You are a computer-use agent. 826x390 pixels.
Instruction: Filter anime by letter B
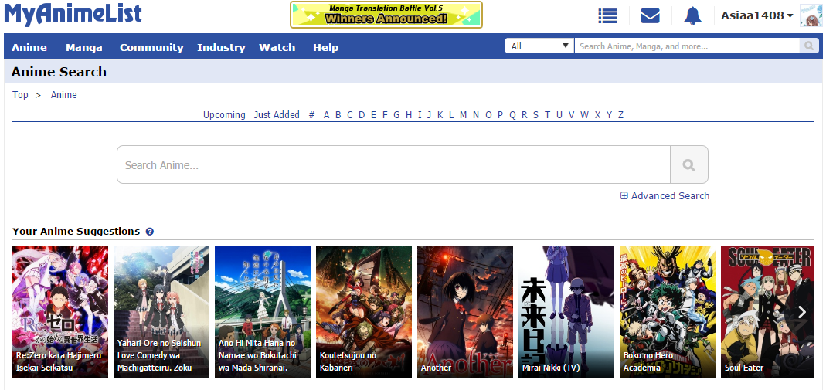coord(338,115)
